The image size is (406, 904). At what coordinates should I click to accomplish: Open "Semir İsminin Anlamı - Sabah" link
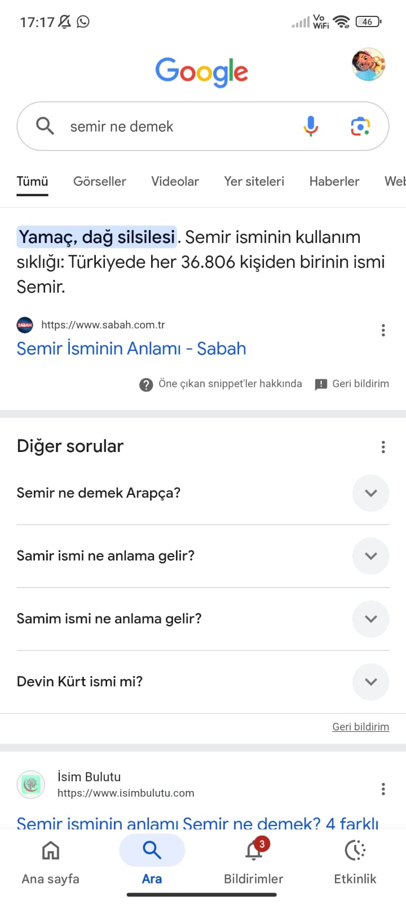point(131,349)
